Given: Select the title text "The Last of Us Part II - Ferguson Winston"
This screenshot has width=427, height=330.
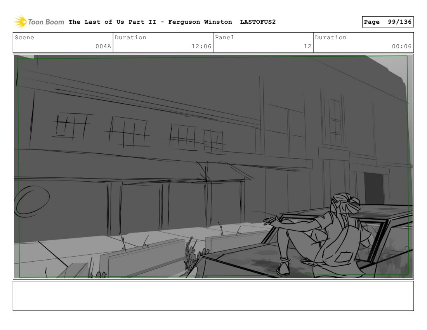Looking at the screenshot, I should tap(150, 22).
